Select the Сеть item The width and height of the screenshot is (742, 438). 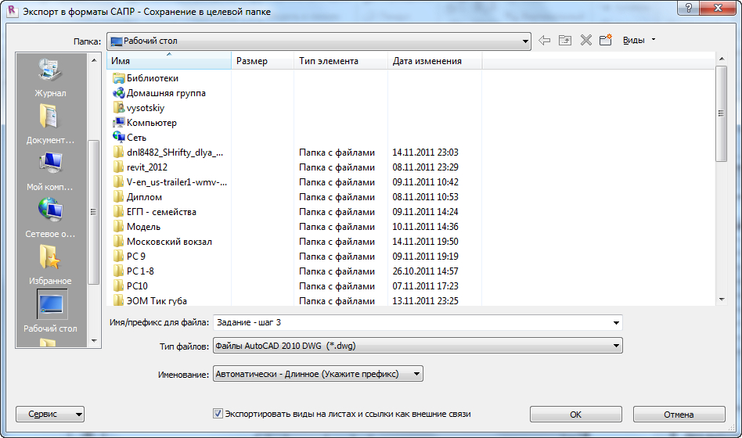coord(130,138)
